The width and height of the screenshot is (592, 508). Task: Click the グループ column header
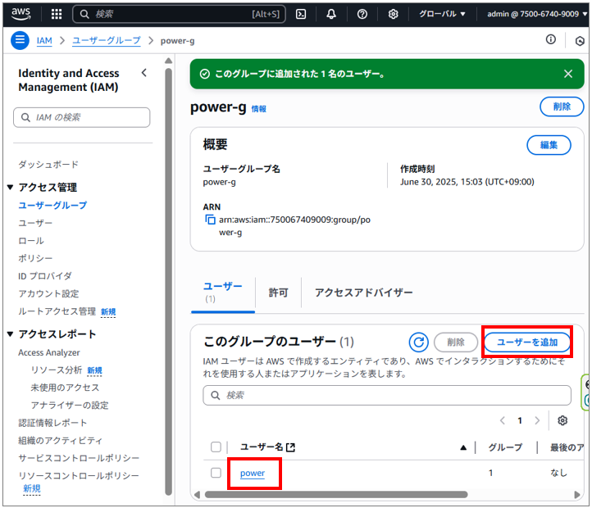tap(505, 447)
